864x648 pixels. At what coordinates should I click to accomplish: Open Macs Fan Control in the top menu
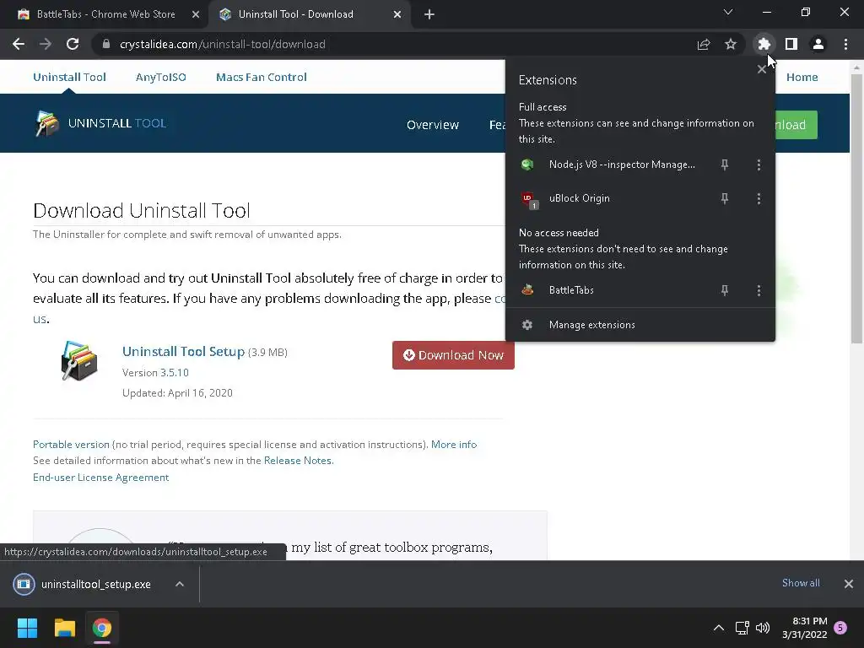point(262,77)
